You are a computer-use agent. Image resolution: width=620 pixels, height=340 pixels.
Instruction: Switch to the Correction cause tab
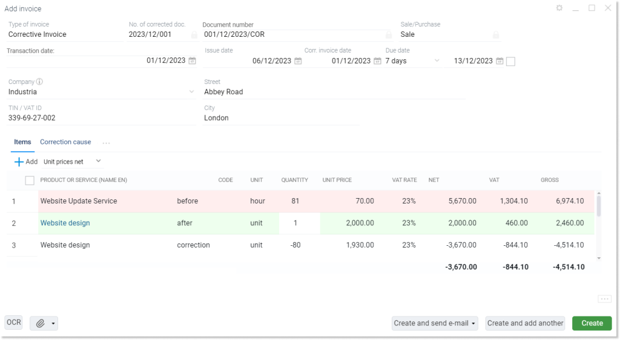[65, 142]
